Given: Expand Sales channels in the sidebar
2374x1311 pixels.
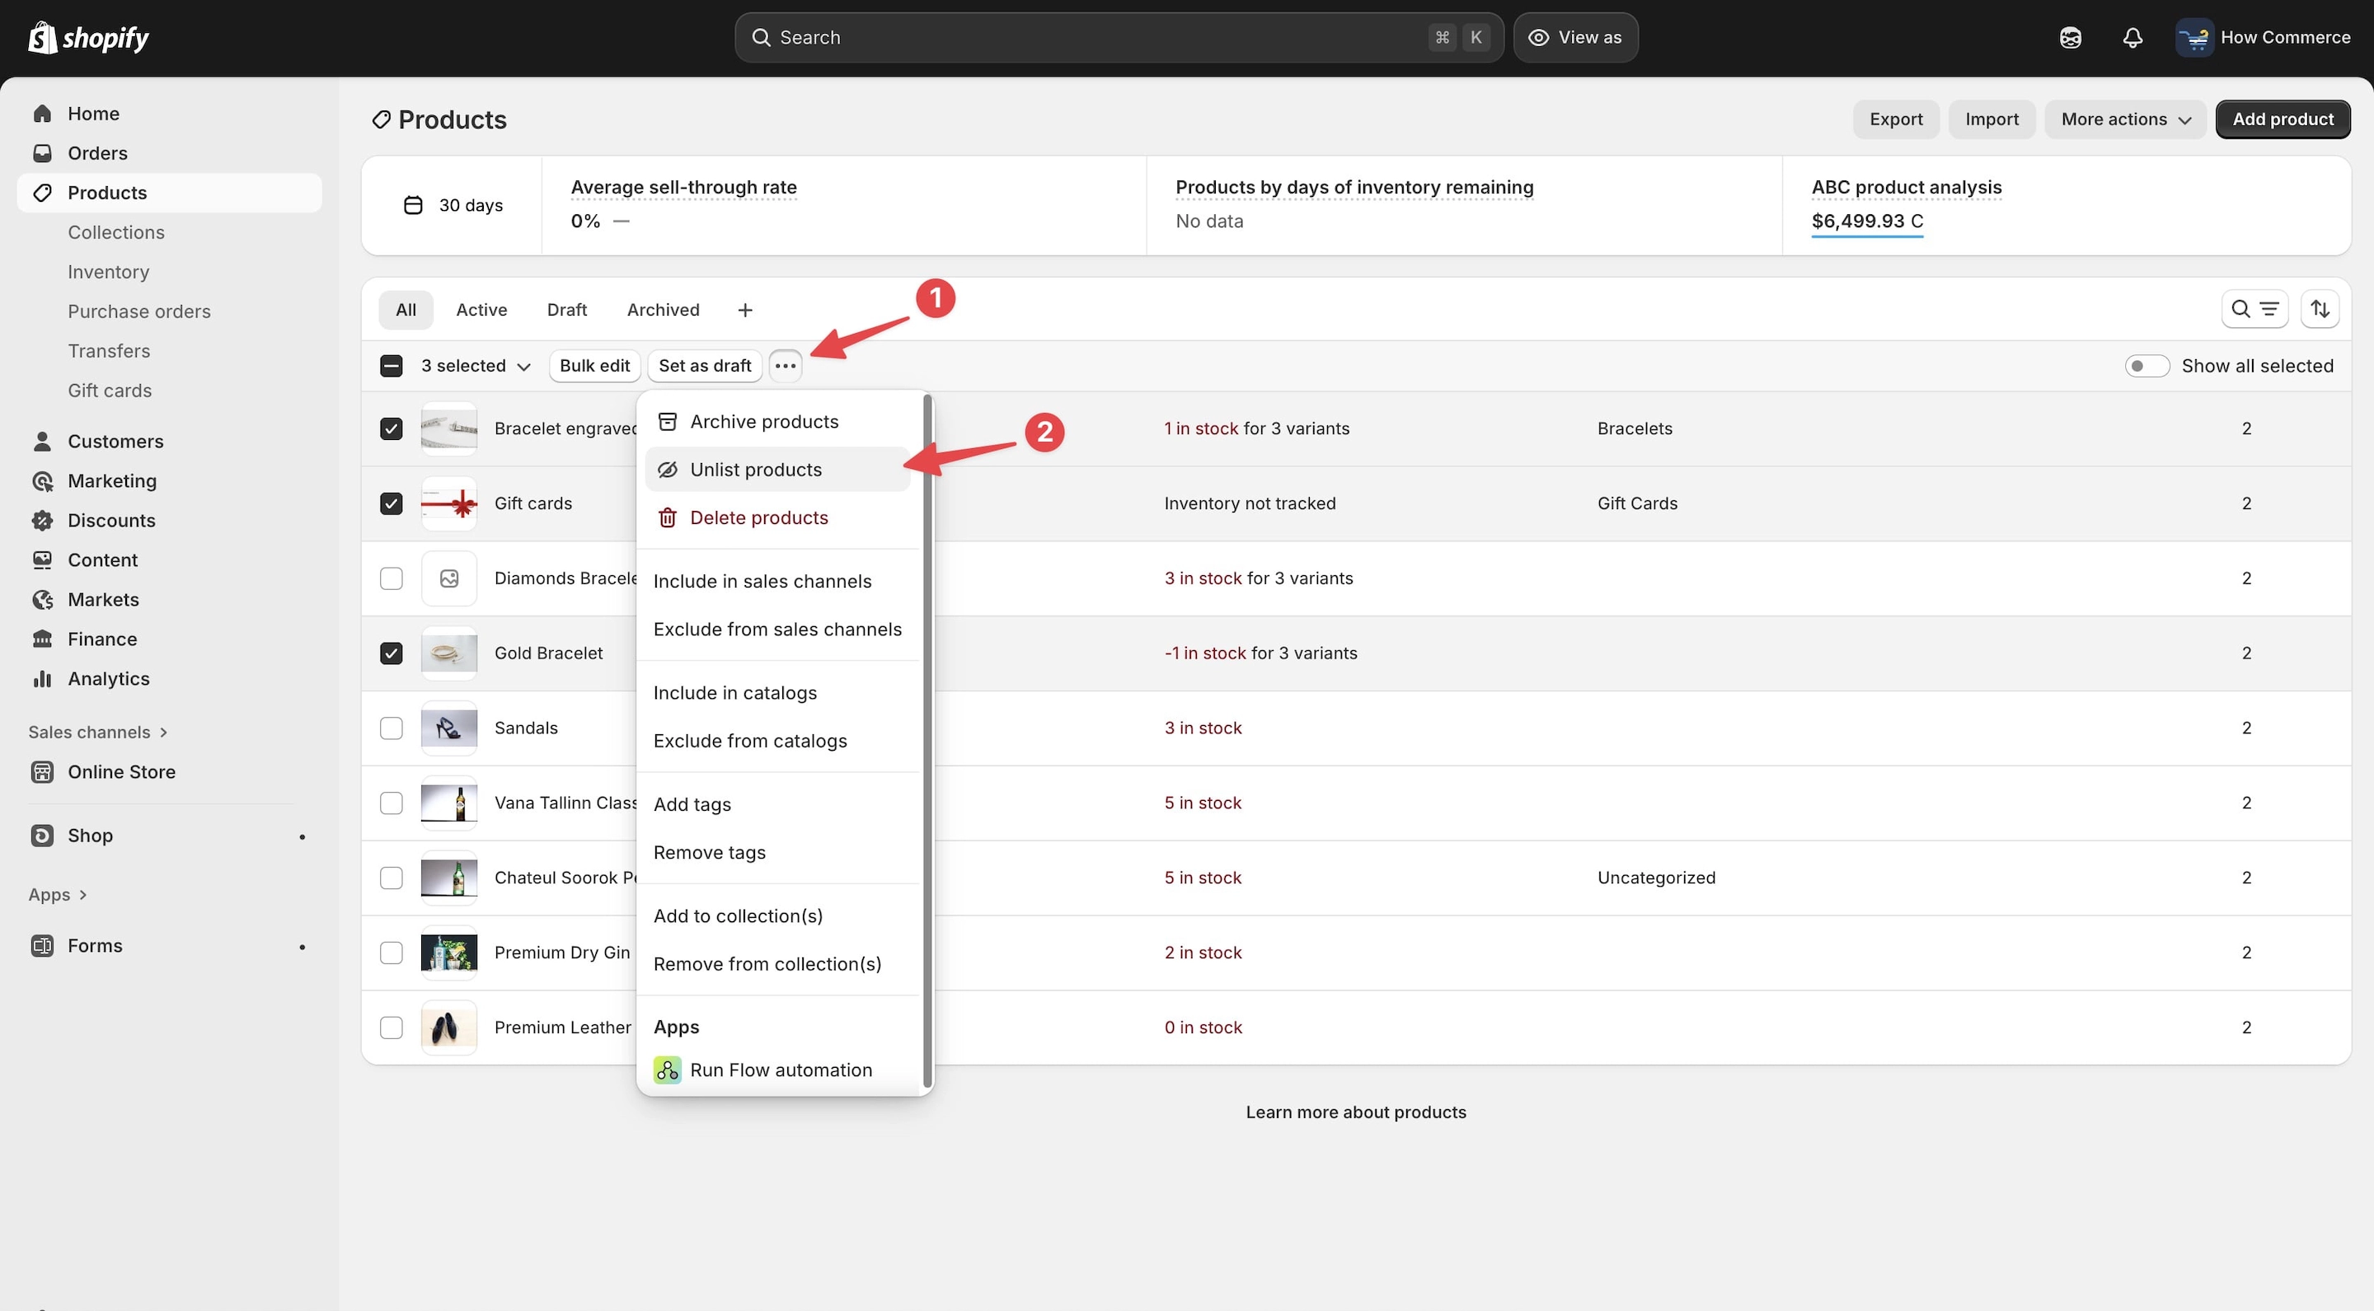Looking at the screenshot, I should (x=98, y=733).
